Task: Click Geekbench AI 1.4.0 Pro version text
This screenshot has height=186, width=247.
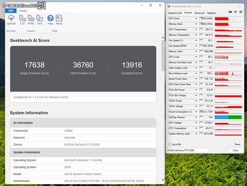Action: [41, 97]
